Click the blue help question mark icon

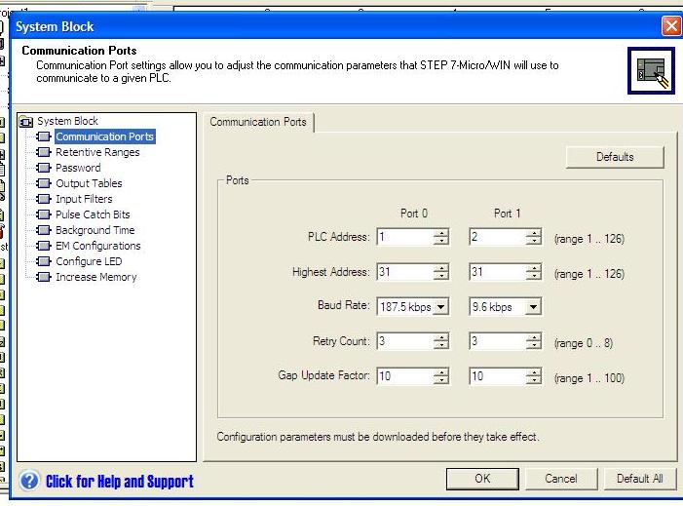(x=30, y=481)
